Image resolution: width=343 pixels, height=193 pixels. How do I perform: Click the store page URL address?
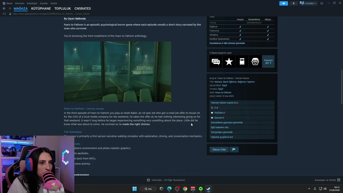click(51, 14)
